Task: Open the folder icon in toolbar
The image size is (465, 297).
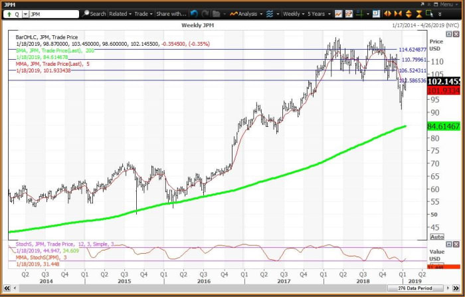Action: 217,13
